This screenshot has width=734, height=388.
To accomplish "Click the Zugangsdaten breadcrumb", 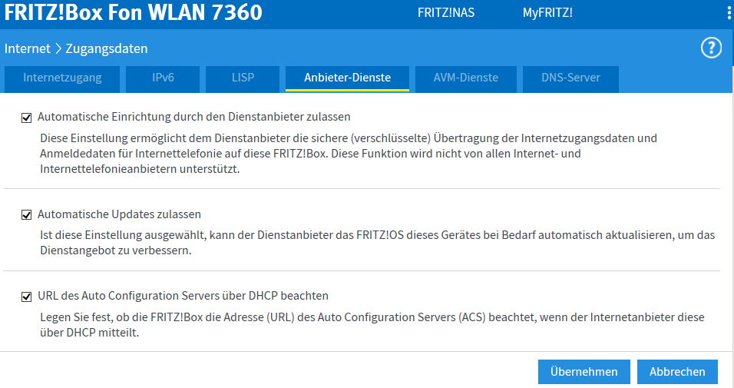I will (106, 48).
